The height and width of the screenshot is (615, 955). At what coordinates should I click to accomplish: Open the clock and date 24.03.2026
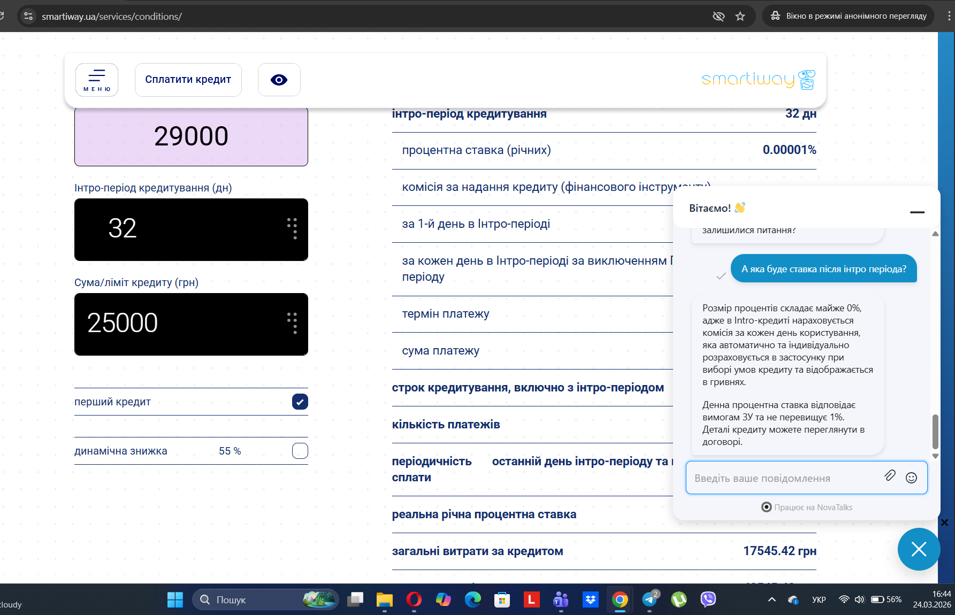(932, 599)
